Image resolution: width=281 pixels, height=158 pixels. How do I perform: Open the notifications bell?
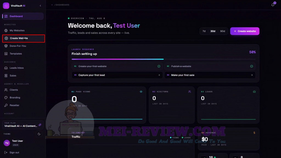273,5
